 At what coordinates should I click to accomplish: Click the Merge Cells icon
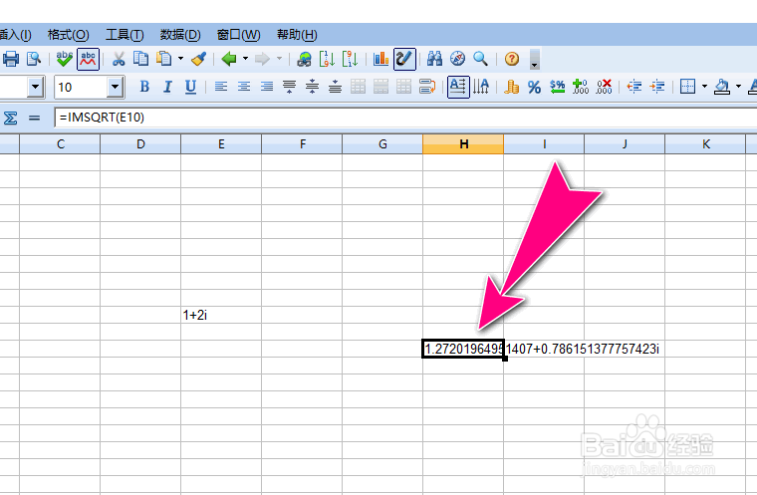(x=358, y=87)
